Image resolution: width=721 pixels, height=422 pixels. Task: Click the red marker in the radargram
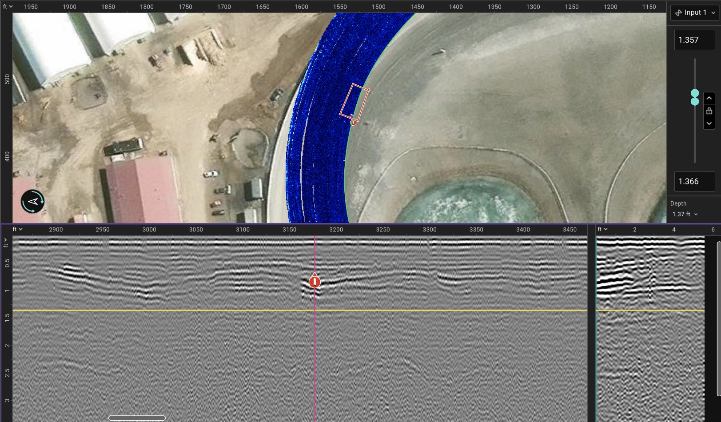pyautogui.click(x=315, y=282)
